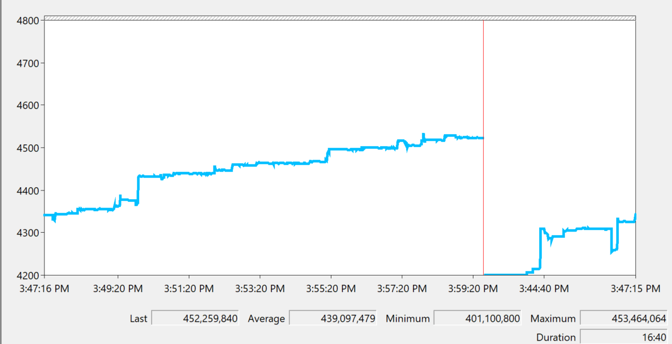Image resolution: width=672 pixels, height=344 pixels.
Task: Click the "Last" text label
Action: tap(138, 318)
